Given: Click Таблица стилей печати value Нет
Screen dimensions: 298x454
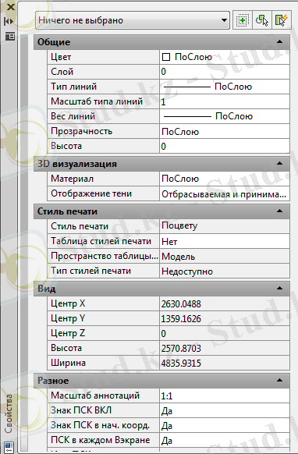Looking at the screenshot, I should [225, 241].
